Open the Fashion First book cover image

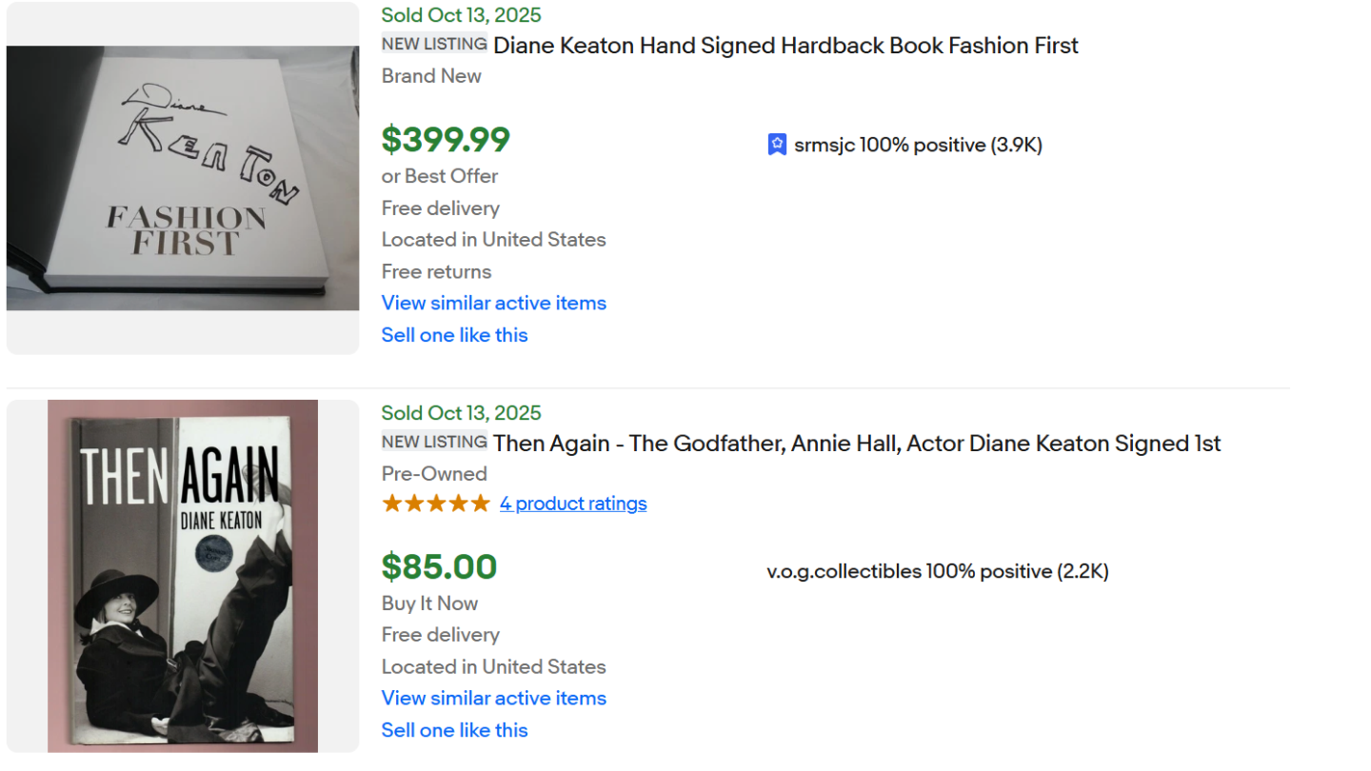coord(183,178)
